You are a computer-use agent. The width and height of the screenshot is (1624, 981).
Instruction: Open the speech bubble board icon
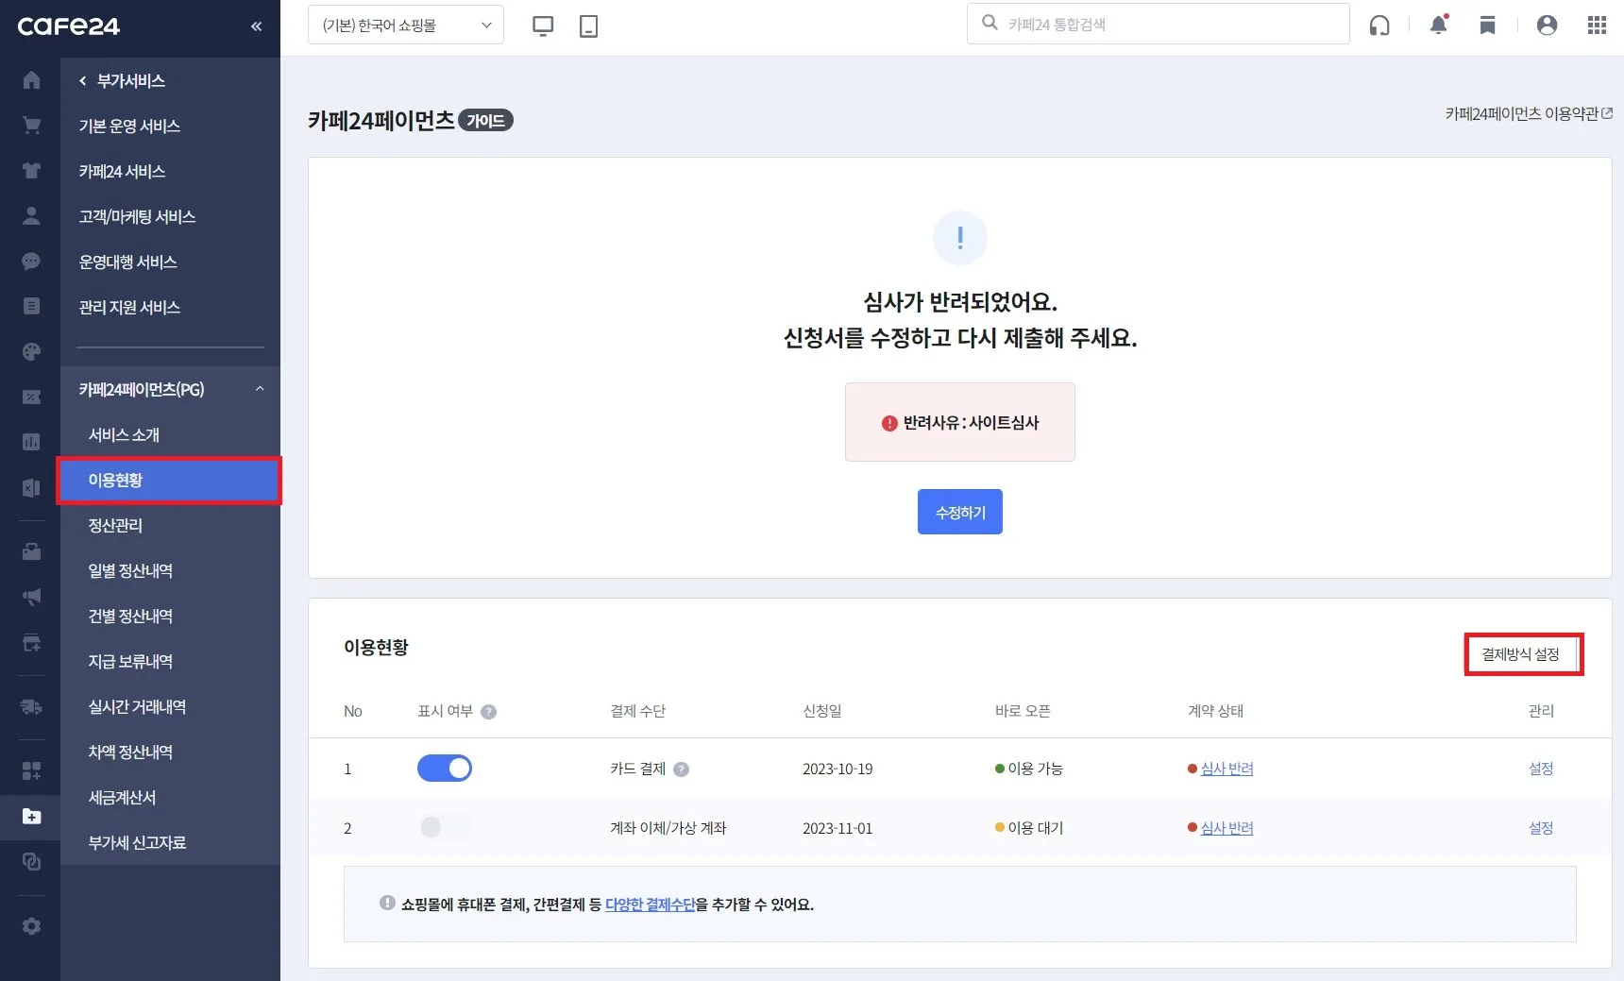pos(31,262)
